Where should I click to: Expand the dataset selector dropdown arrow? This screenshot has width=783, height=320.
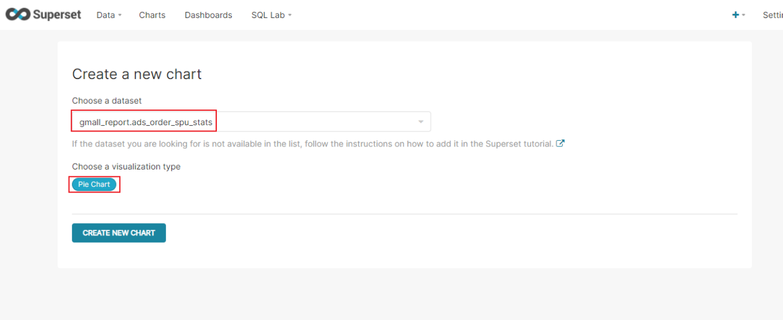421,122
